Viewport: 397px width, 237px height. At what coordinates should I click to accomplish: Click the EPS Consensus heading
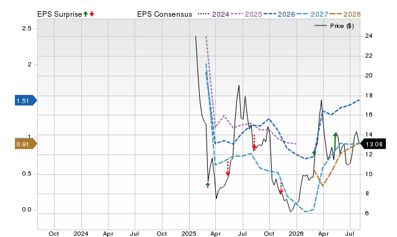[x=164, y=14]
